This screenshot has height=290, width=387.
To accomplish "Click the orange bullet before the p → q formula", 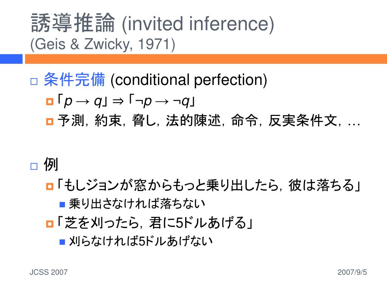I will (50, 102).
